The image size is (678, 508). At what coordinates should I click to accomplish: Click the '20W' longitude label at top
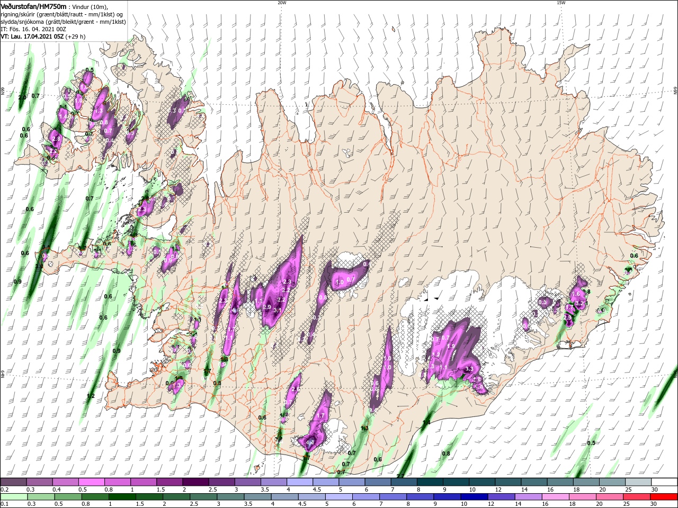click(282, 2)
